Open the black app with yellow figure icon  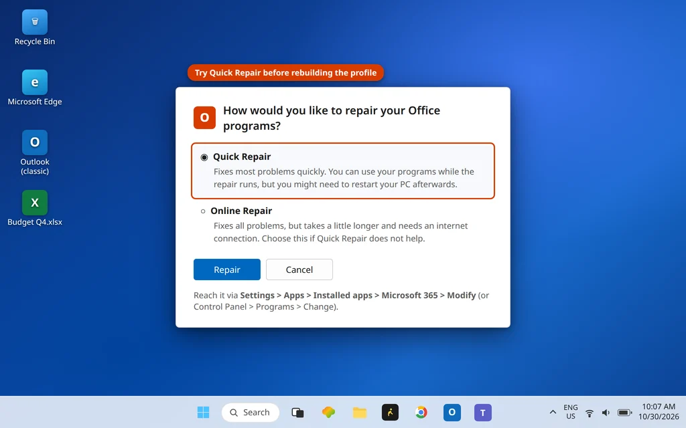click(391, 412)
